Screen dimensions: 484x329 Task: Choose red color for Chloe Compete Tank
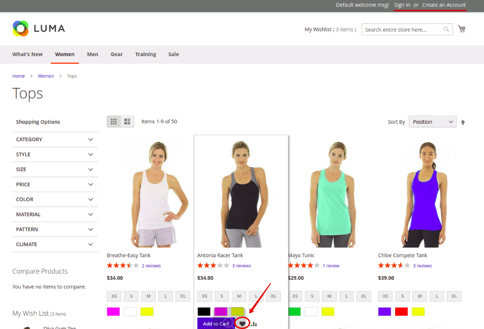pyautogui.click(x=401, y=312)
